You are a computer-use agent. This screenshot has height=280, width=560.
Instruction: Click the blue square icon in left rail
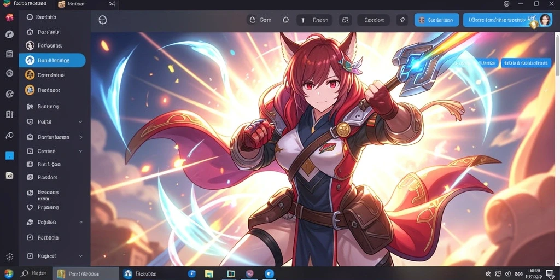pos(10,156)
